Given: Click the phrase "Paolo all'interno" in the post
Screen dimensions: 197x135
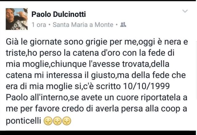Looking at the screenshot, I should point(37,97).
